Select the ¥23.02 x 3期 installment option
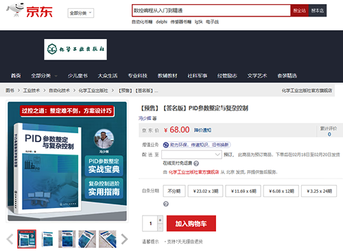 coord(206,191)
